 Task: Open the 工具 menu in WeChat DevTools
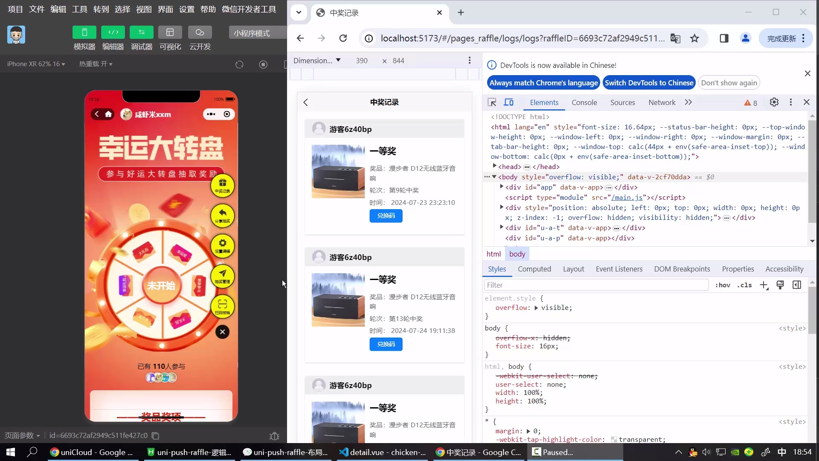pos(79,9)
